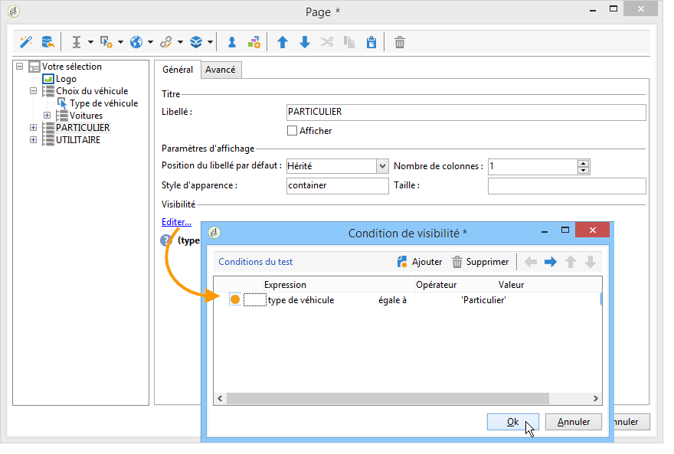Click horizontal scrollbar right arrow
The width and height of the screenshot is (674, 454).
click(595, 399)
